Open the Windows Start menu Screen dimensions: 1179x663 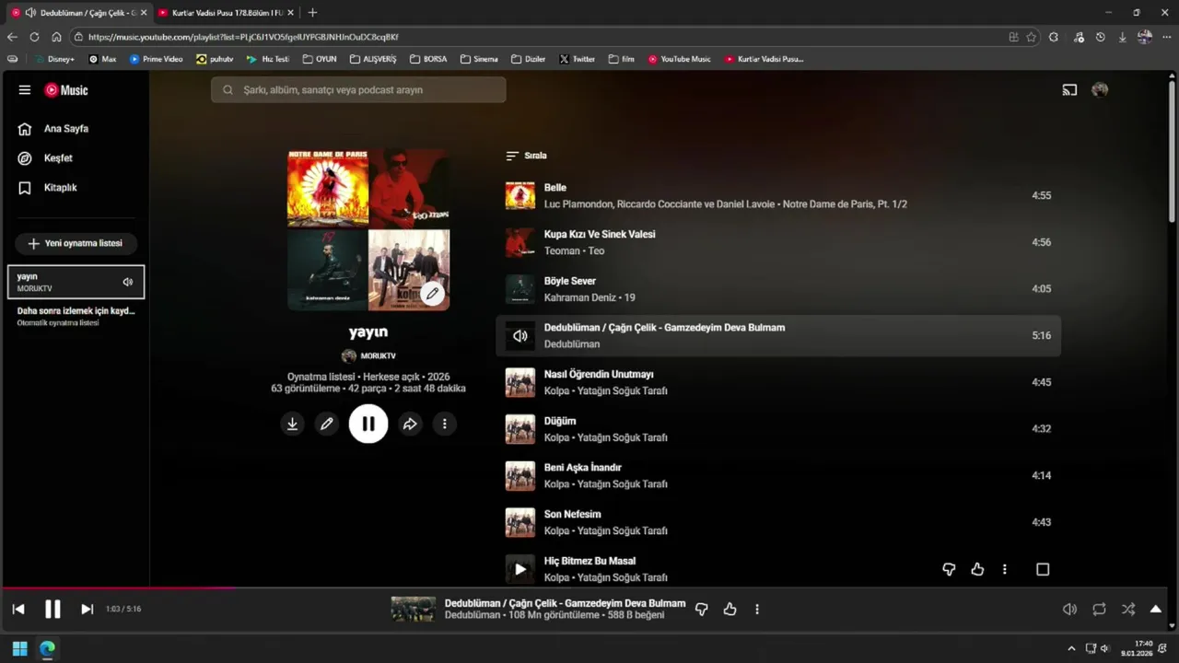[19, 648]
